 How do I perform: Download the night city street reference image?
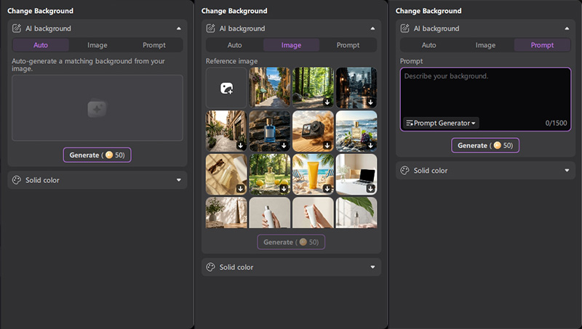(370, 102)
